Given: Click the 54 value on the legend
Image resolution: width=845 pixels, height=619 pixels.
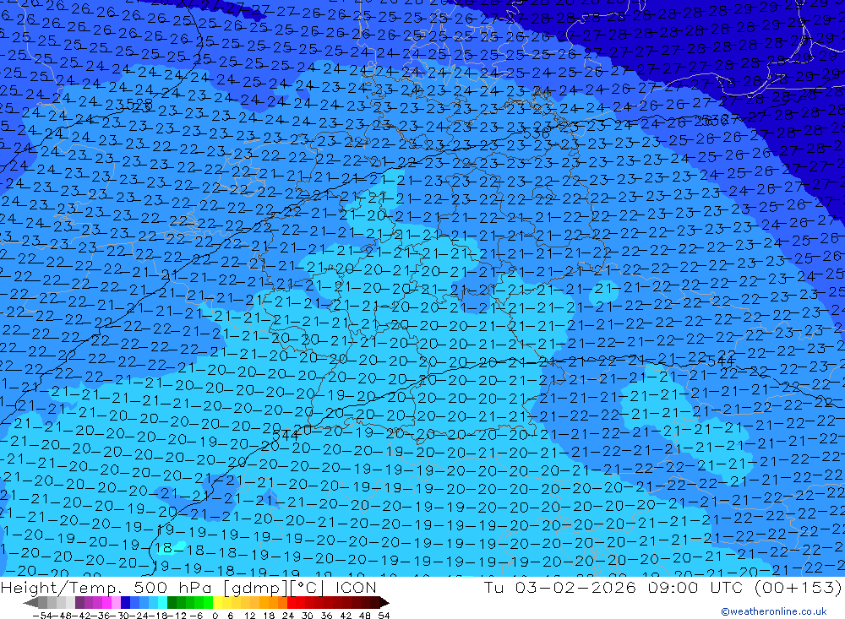Looking at the screenshot, I should pos(384,616).
